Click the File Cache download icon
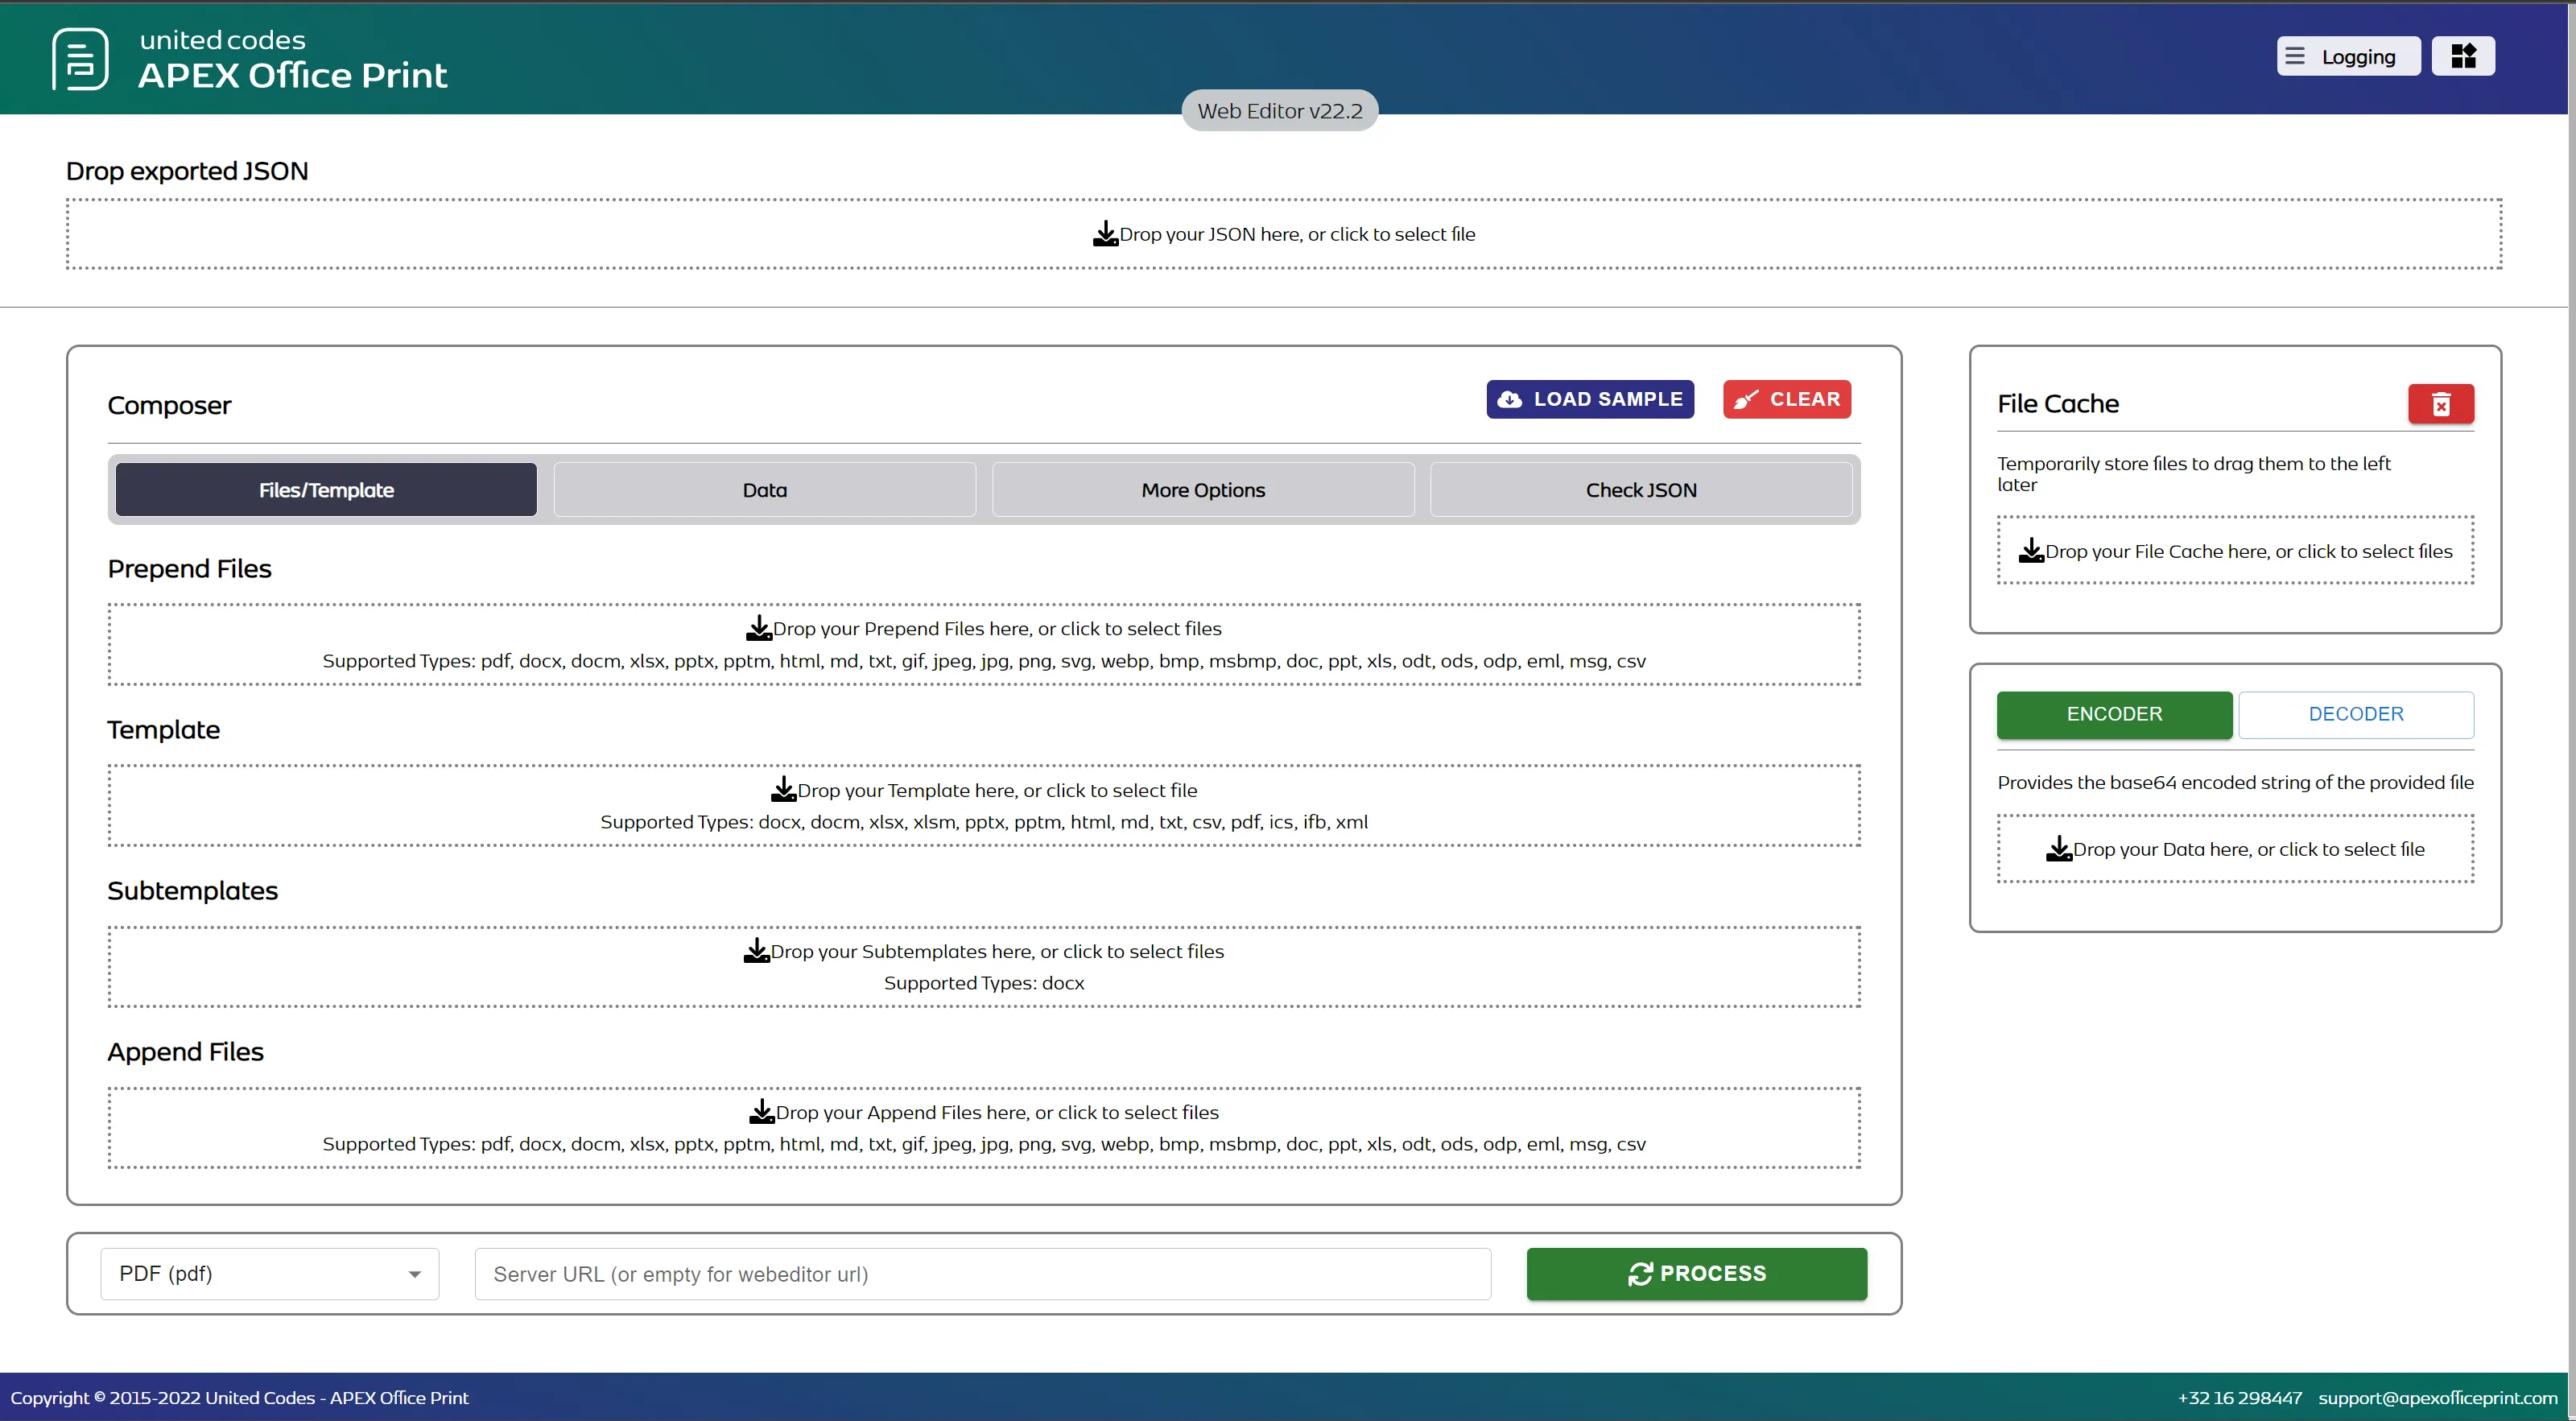This screenshot has width=2576, height=1421. [x=2031, y=551]
